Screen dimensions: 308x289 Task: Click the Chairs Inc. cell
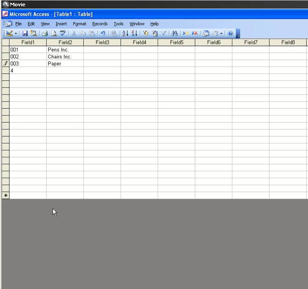[x=65, y=57]
